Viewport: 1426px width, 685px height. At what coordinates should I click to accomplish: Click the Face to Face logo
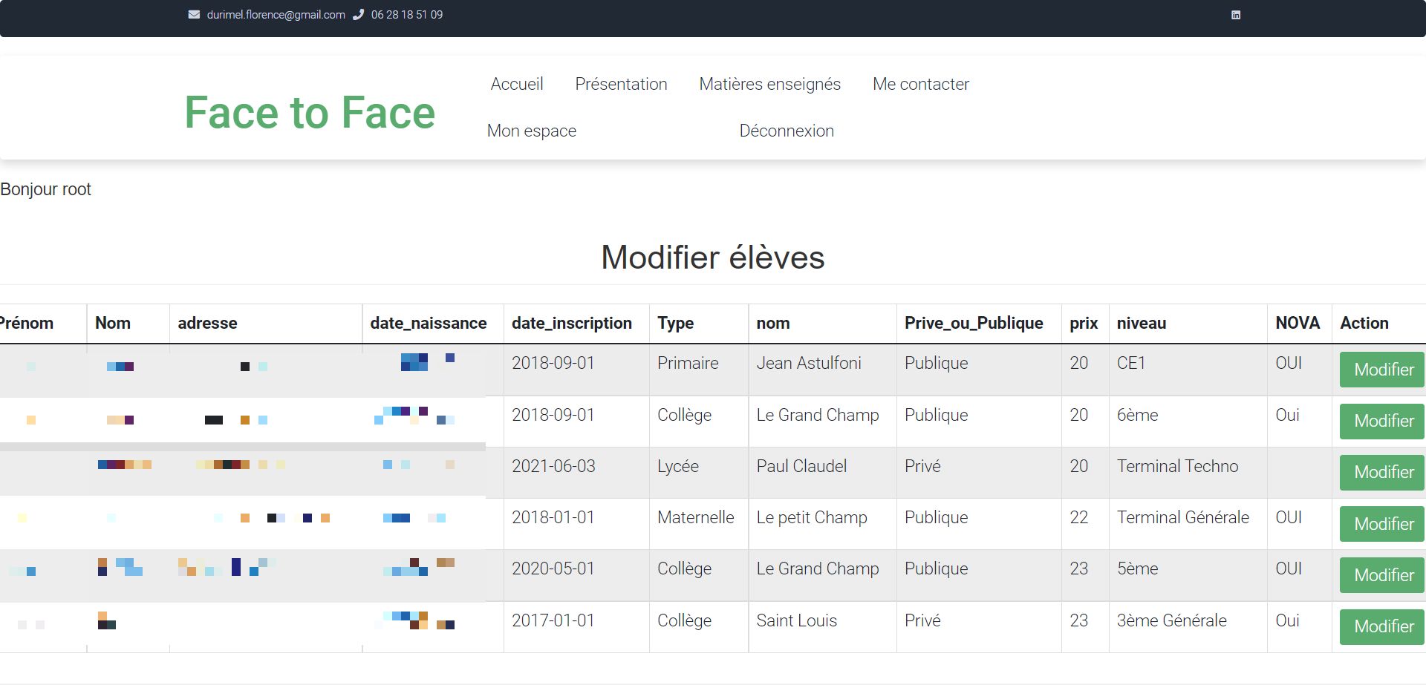(310, 112)
